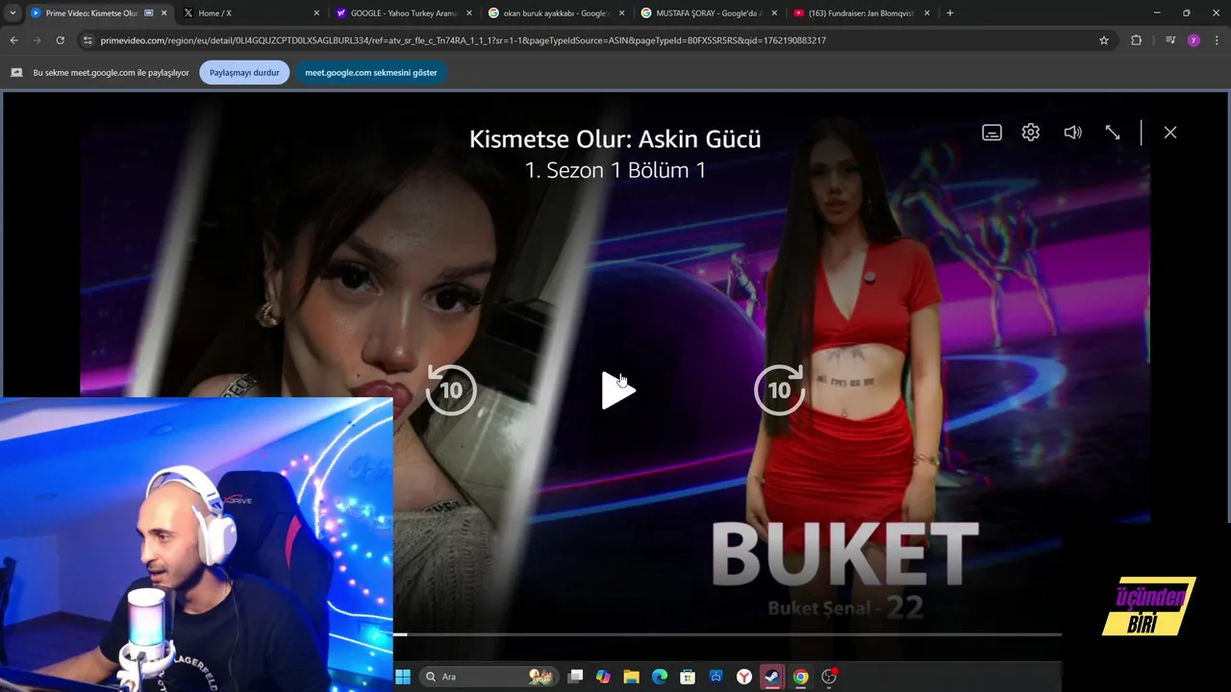Screen dimensions: 1231x692
Task: Open the tab search dropdown arrow
Action: click(13, 13)
